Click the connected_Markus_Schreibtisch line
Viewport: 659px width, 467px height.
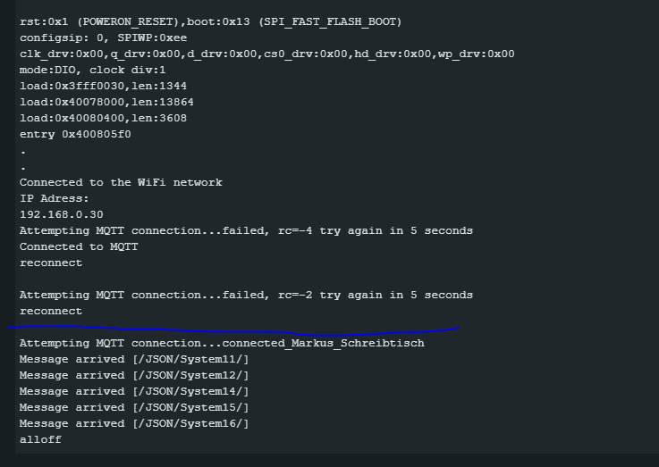coord(222,343)
